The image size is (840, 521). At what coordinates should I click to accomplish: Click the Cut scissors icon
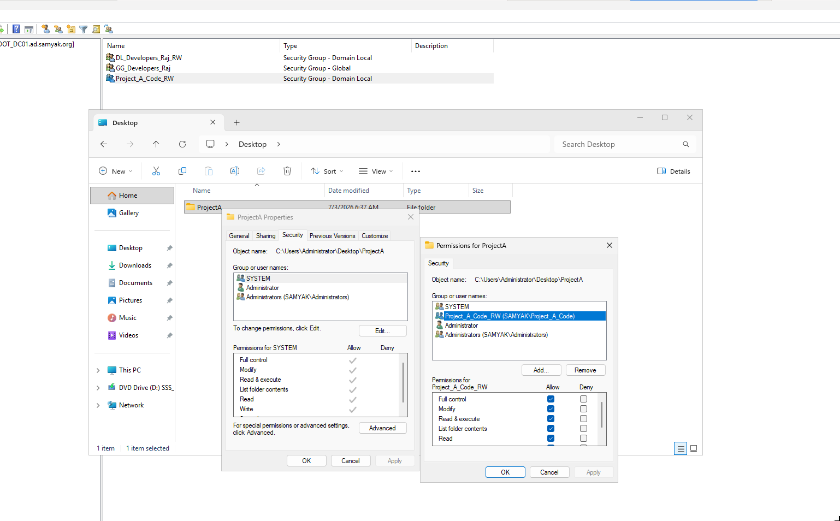(156, 171)
